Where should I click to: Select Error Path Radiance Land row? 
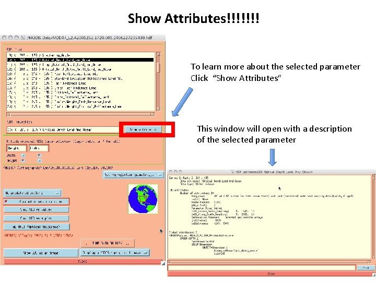click(x=80, y=88)
